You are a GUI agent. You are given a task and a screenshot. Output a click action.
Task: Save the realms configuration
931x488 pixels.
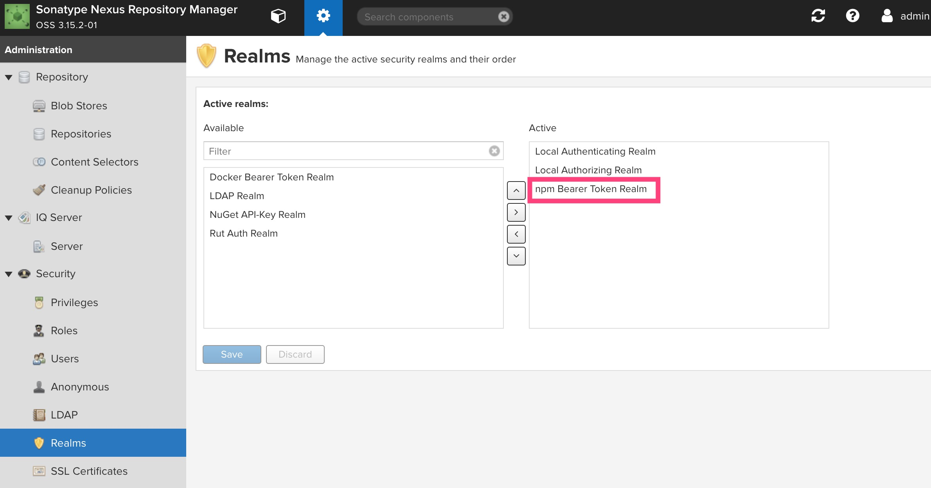coord(232,354)
